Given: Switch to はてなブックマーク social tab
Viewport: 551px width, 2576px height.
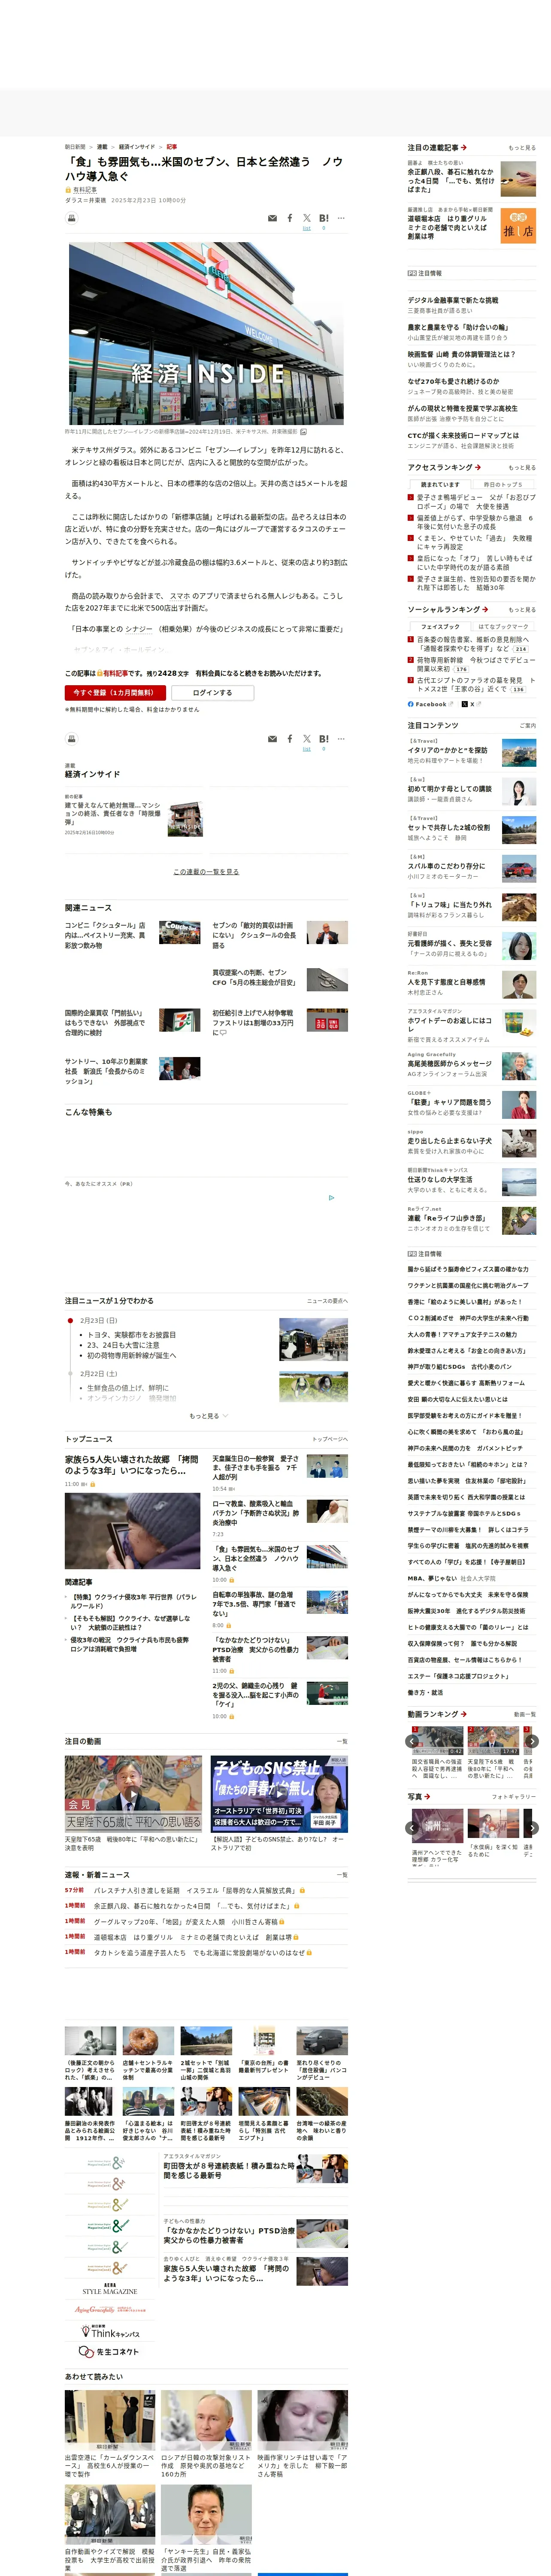Looking at the screenshot, I should [503, 626].
